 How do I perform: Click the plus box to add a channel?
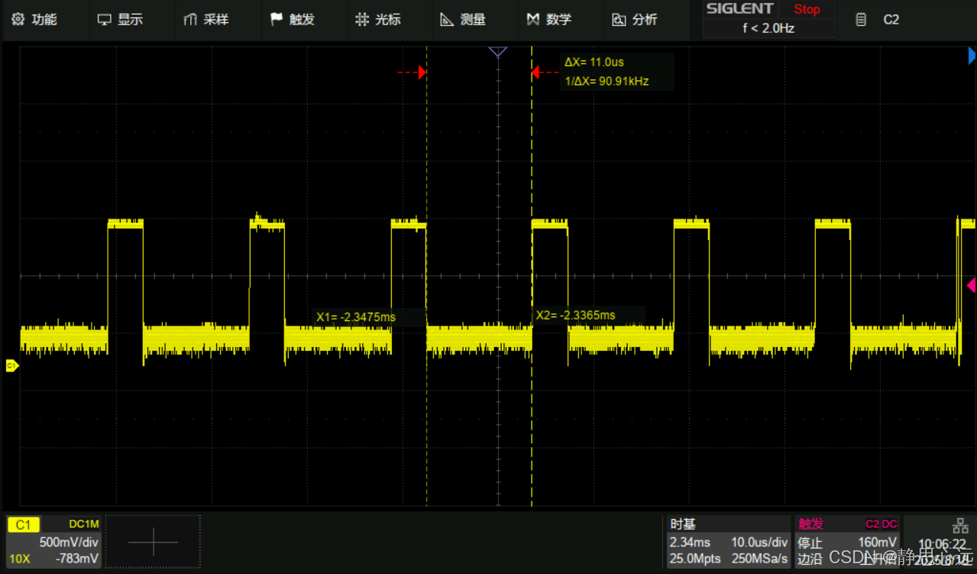click(153, 542)
